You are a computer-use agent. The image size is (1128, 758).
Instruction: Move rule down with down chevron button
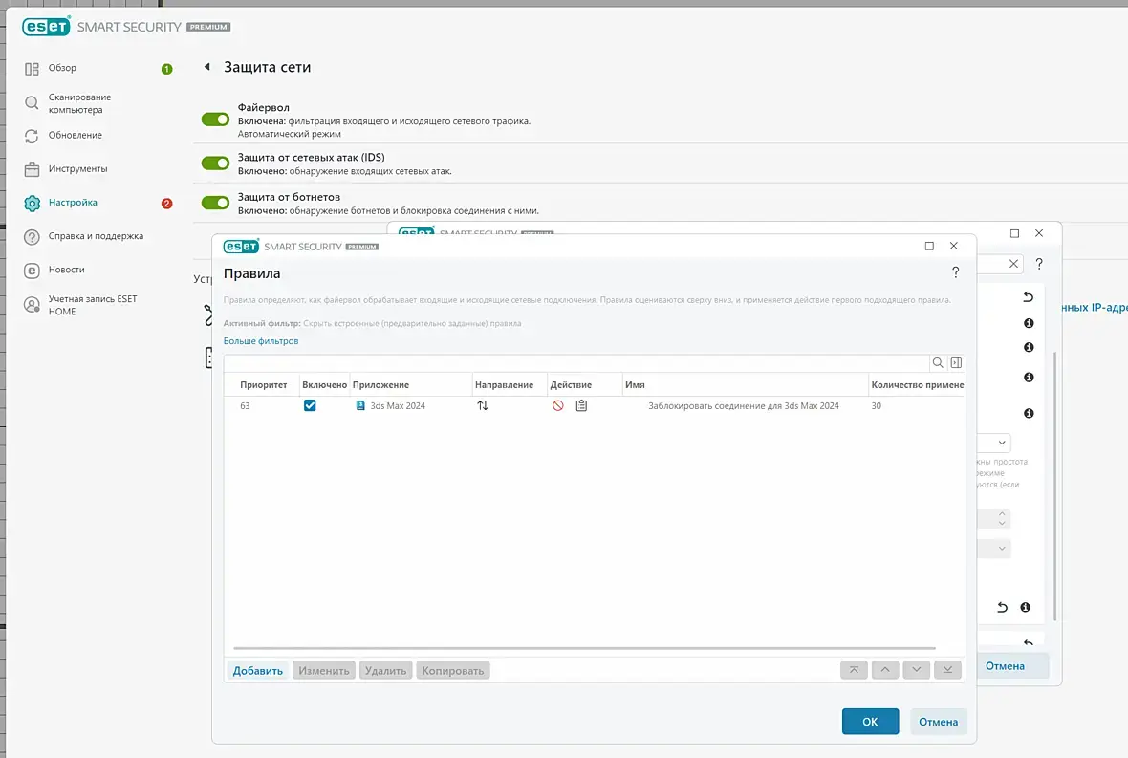pyautogui.click(x=917, y=670)
